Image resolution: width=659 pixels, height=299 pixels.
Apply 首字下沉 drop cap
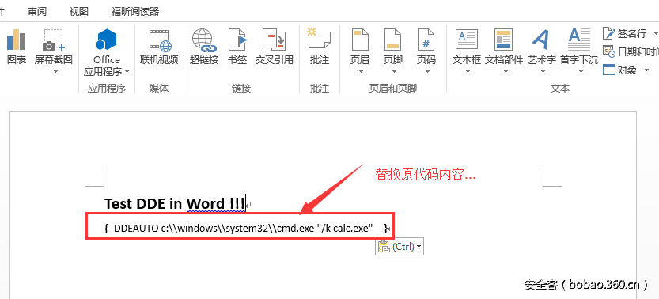(579, 40)
